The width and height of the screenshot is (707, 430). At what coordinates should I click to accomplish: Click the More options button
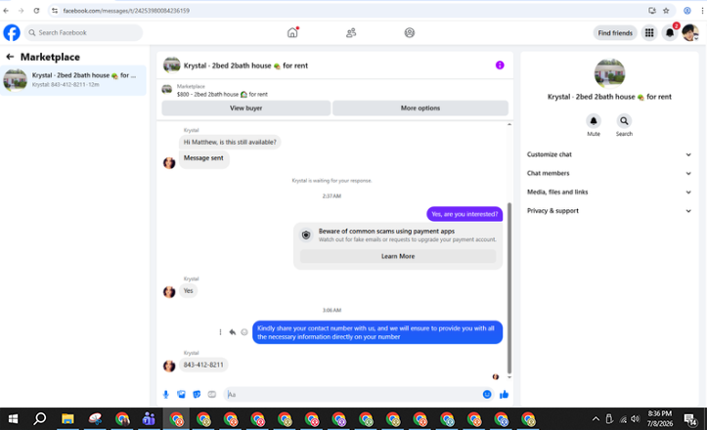(420, 108)
